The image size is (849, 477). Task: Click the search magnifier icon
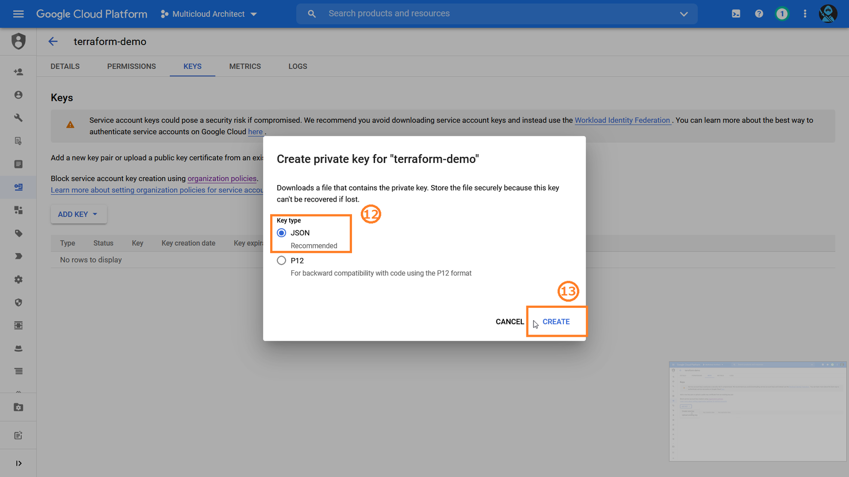(312, 14)
